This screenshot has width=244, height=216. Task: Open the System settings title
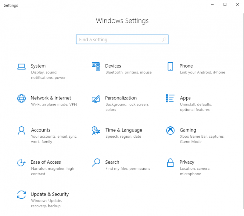tap(38, 66)
